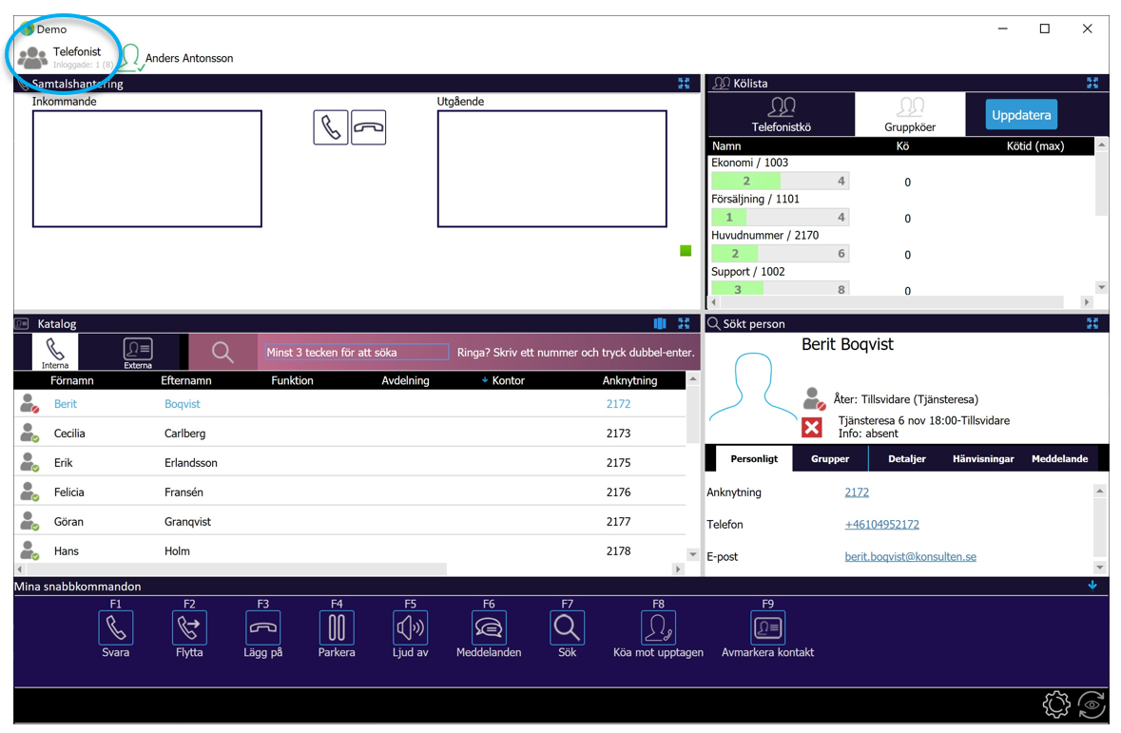Open the Hänvisningar tab
This screenshot has height=733, width=1121.
click(x=983, y=458)
